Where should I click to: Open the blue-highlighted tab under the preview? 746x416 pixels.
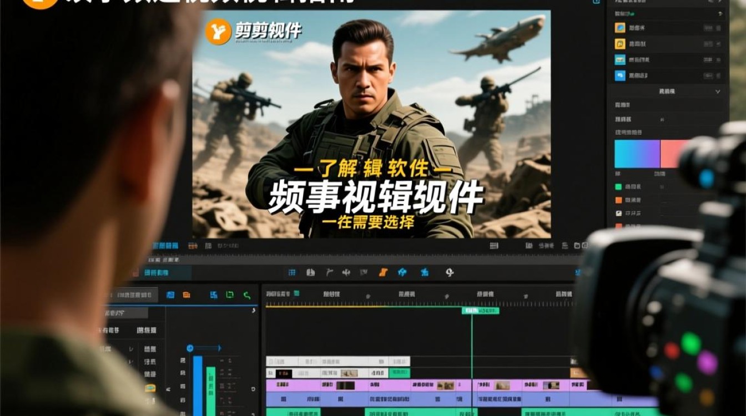pos(165,245)
